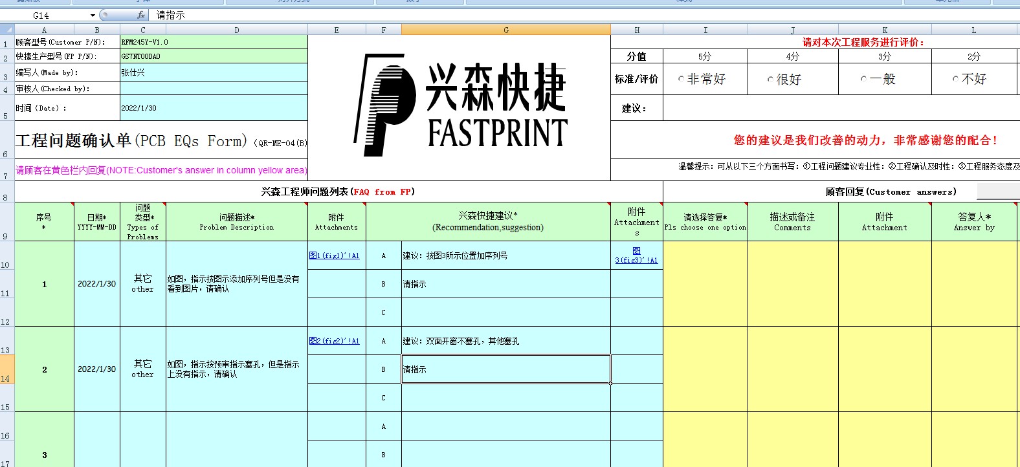This screenshot has width=1020, height=467.
Task: Click the 兴森工程师问题列表 FAQ from FP header
Action: point(338,192)
